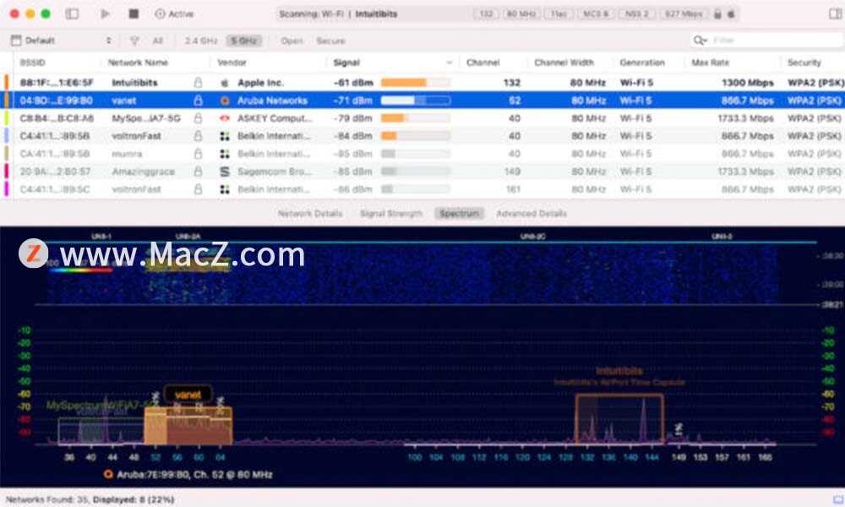The width and height of the screenshot is (845, 507).
Task: Click the Apple vendor icon in the toolbar status
Action: (731, 14)
